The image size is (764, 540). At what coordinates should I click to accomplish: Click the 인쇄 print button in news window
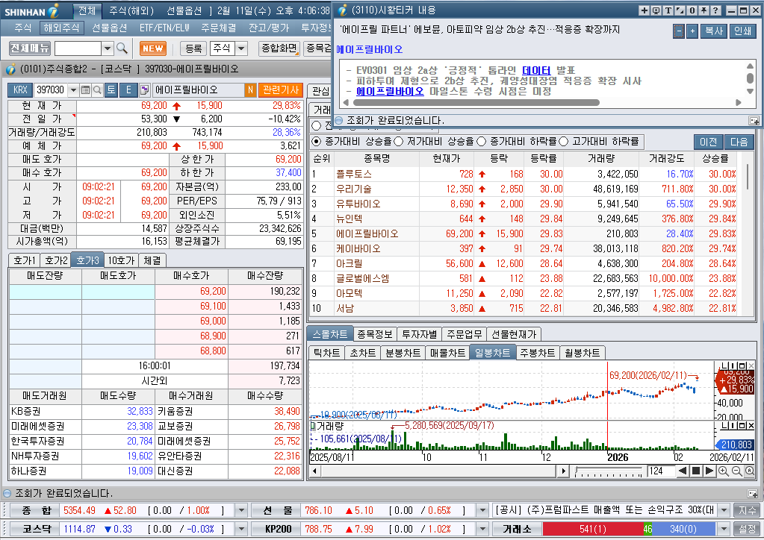click(742, 31)
